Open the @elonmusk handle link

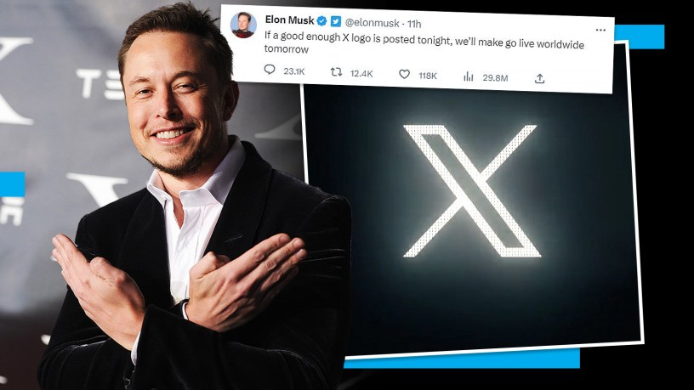[x=372, y=22]
